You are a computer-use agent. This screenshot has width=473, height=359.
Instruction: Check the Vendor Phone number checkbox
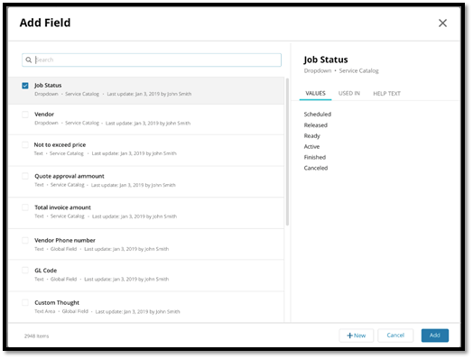(25, 240)
